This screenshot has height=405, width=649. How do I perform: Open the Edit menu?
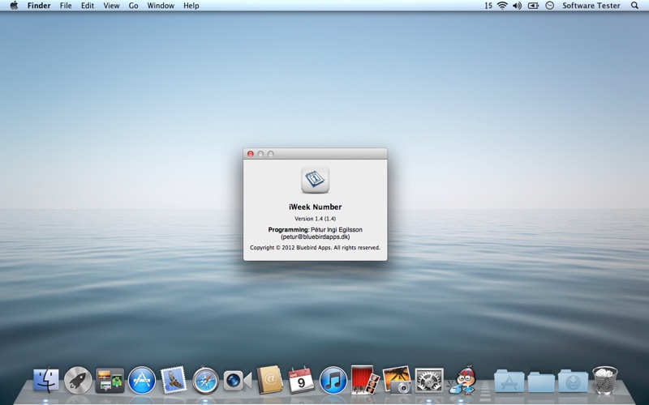(88, 6)
